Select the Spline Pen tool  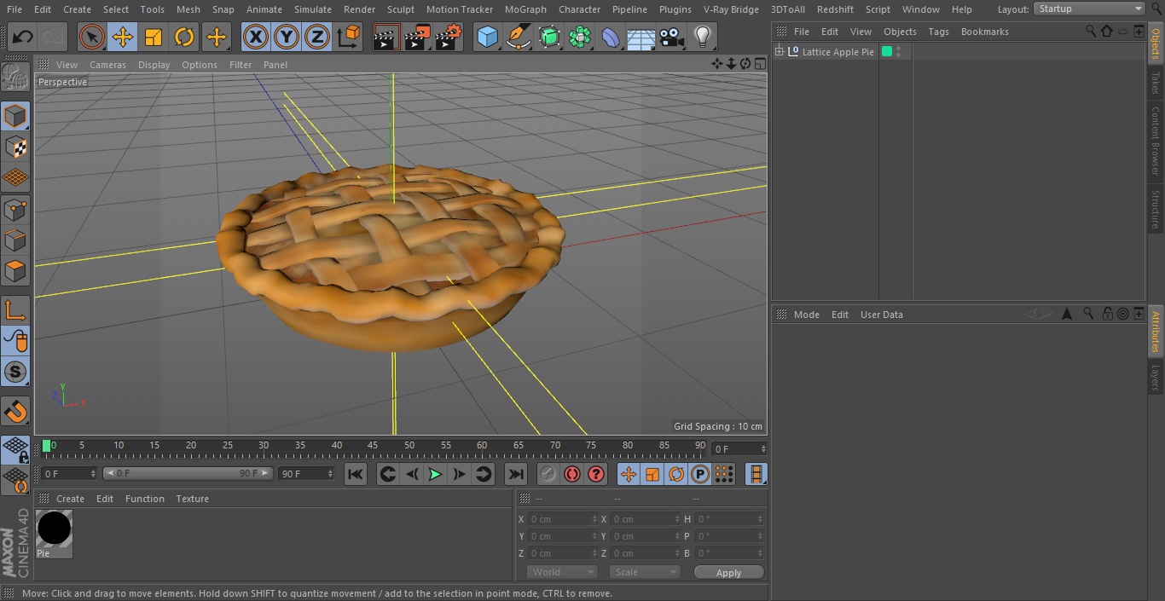click(518, 38)
